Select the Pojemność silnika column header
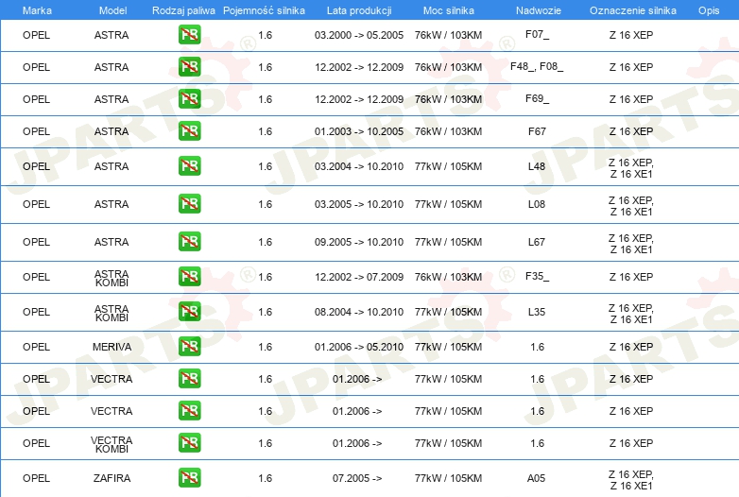 264,10
